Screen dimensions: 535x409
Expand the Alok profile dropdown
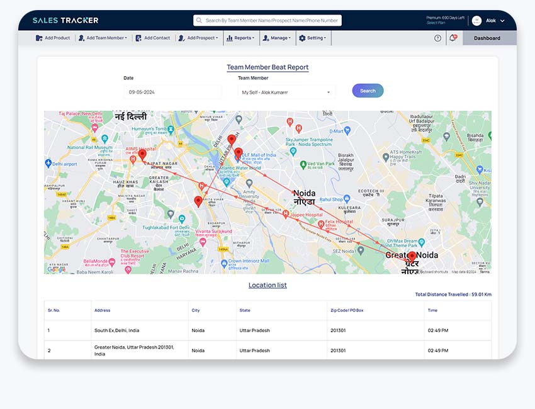pos(502,20)
